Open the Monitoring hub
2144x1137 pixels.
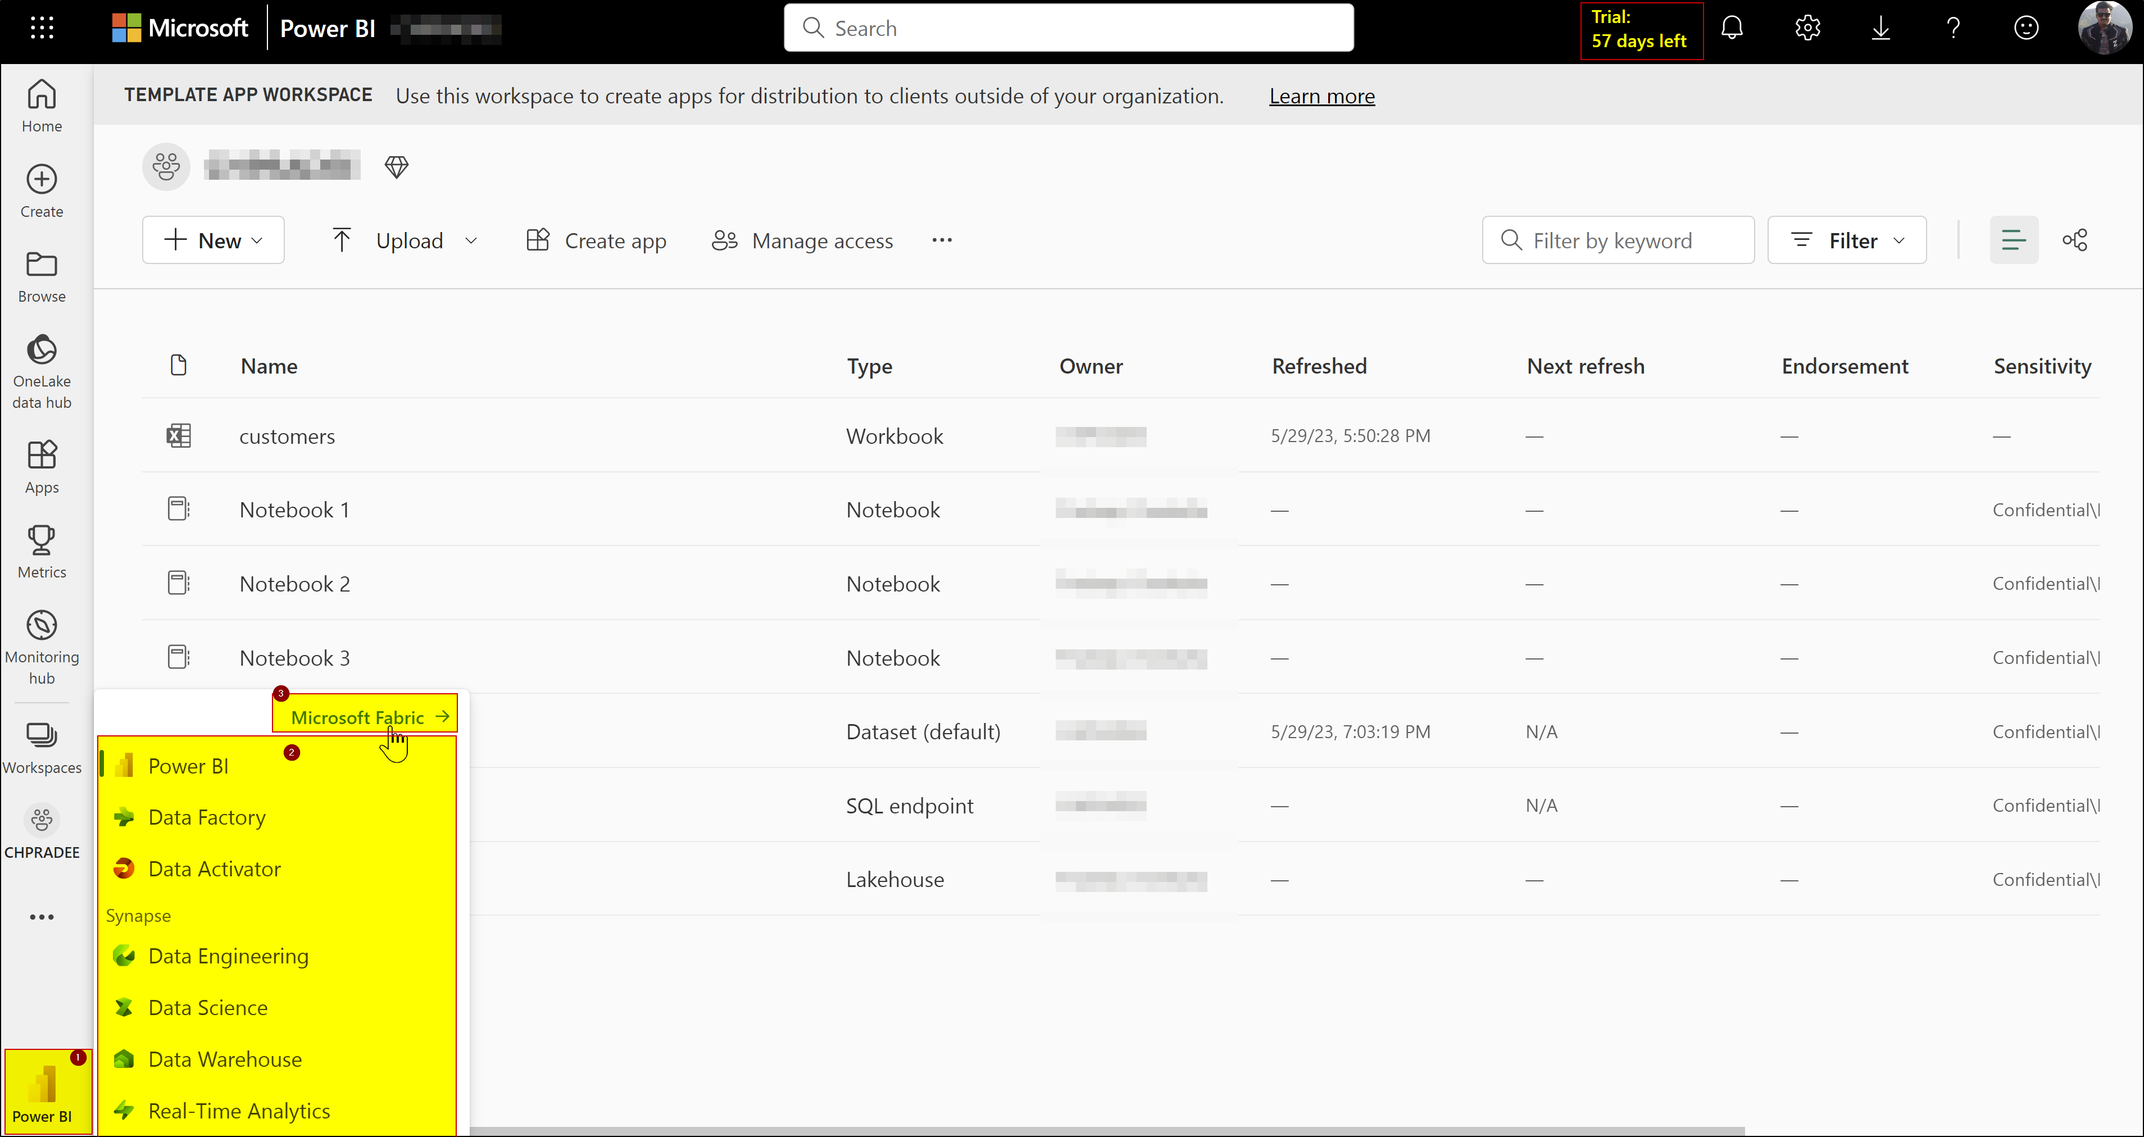(x=42, y=648)
